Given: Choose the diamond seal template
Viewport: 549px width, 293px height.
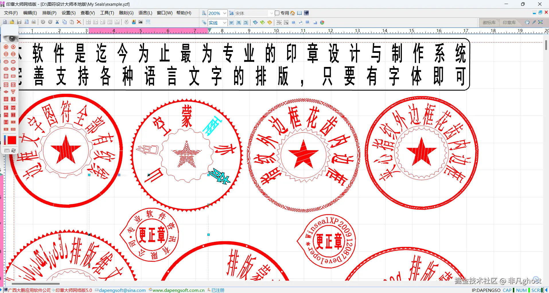Looking at the screenshot, I should (6, 92).
